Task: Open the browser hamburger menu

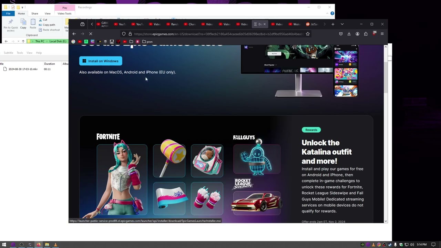Action: click(x=382, y=34)
